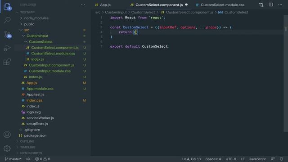Open package.json file
This screenshot has width=288, height=162.
click(x=35, y=135)
